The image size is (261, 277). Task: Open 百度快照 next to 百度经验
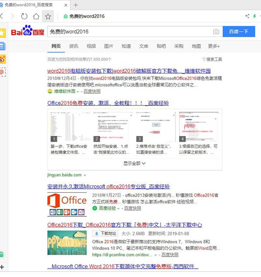tap(133, 208)
